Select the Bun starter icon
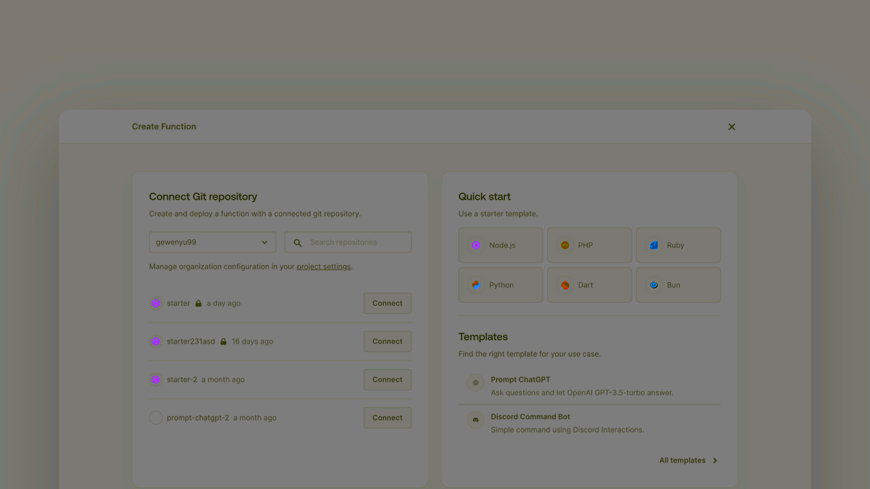Viewport: 870px width, 489px height. coord(654,285)
